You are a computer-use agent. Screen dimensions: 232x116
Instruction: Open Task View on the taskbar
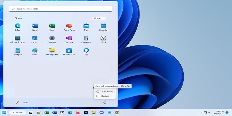(x=31, y=113)
